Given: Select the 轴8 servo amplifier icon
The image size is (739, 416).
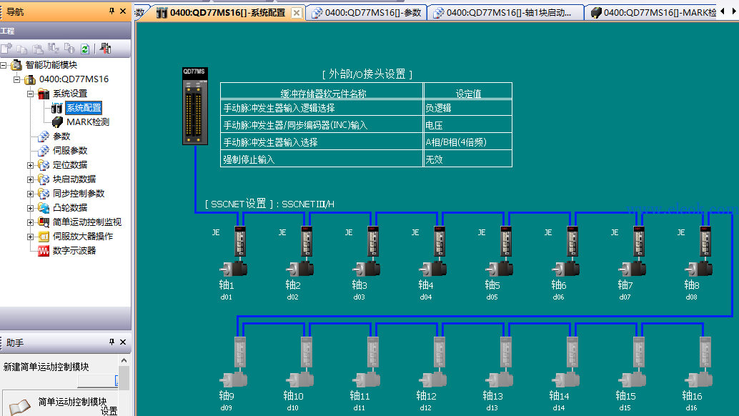Looking at the screenshot, I should pyautogui.click(x=705, y=241).
